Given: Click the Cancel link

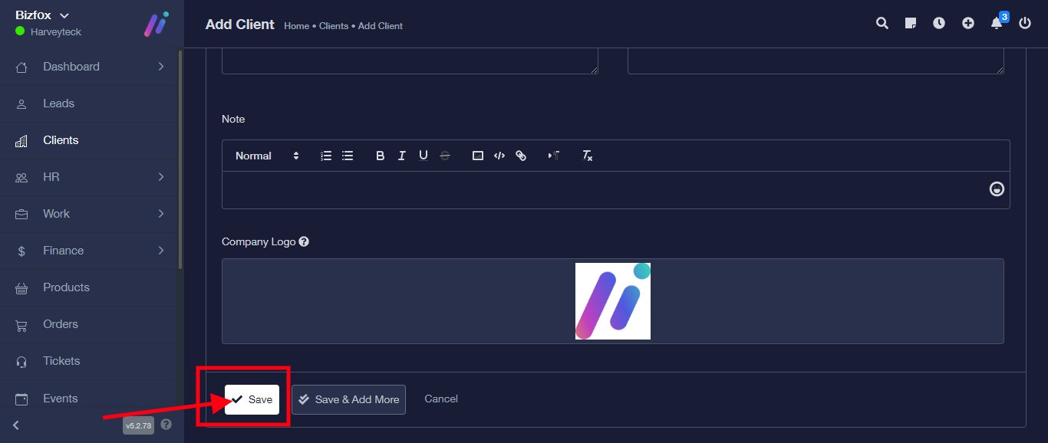Looking at the screenshot, I should [x=441, y=399].
